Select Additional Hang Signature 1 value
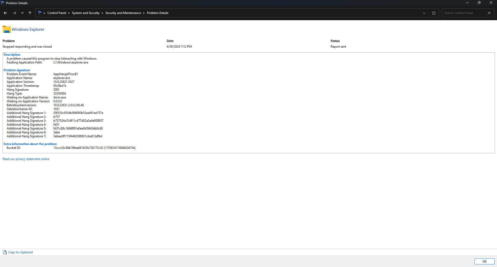497x267 pixels. (78, 113)
